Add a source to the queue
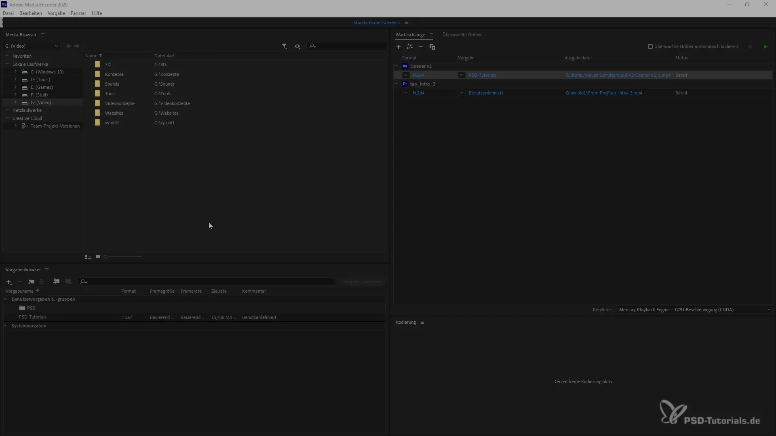Image resolution: width=776 pixels, height=436 pixels. 398,47
